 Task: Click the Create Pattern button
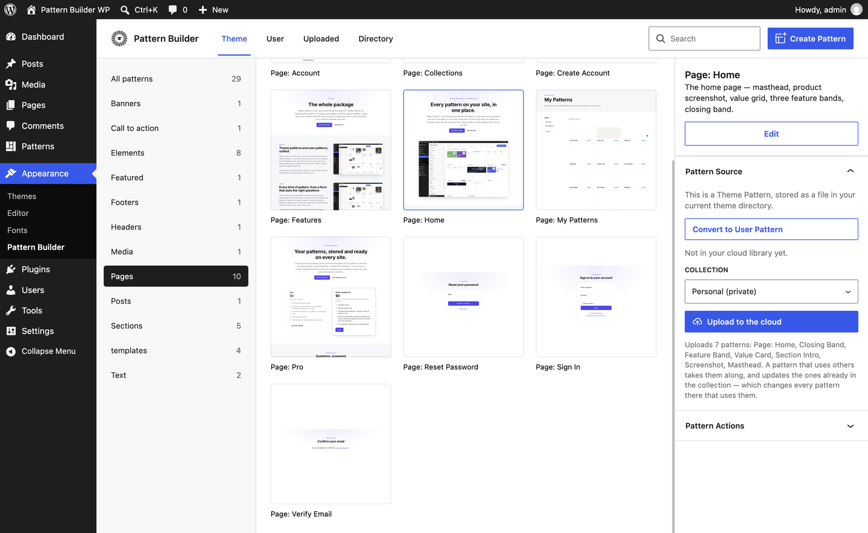(810, 38)
